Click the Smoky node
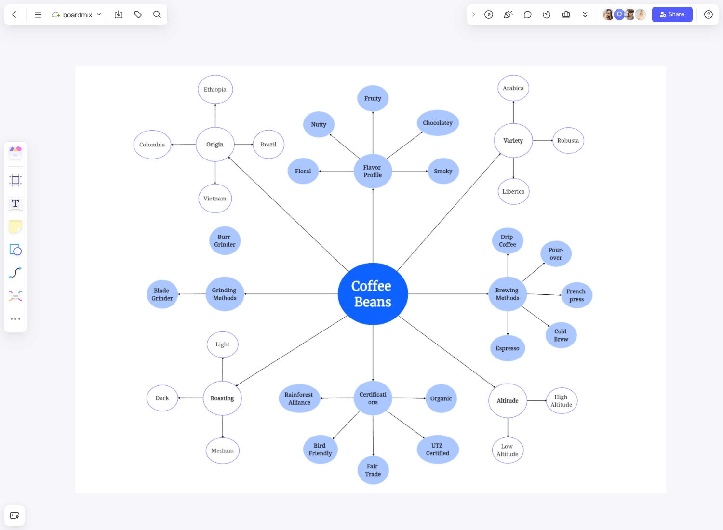This screenshot has height=530, width=723. pyautogui.click(x=443, y=171)
